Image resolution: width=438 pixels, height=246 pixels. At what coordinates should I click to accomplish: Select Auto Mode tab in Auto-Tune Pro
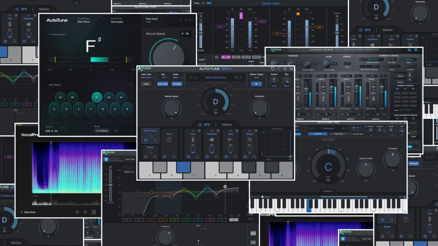click(318, 134)
